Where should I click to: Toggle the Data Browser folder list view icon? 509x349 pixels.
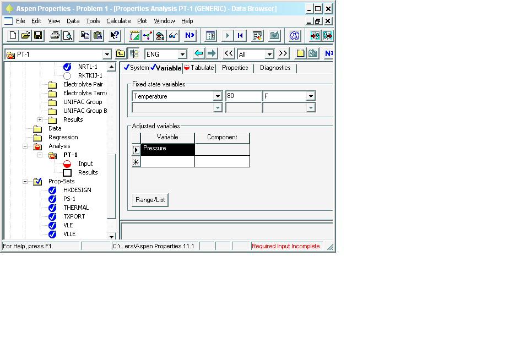pyautogui.click(x=134, y=53)
